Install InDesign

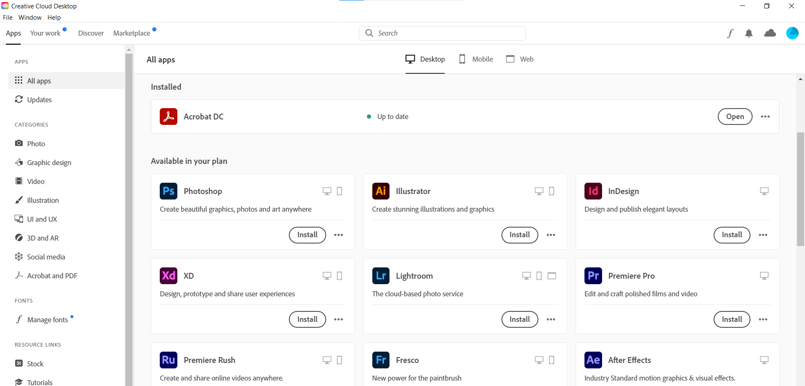tap(732, 235)
